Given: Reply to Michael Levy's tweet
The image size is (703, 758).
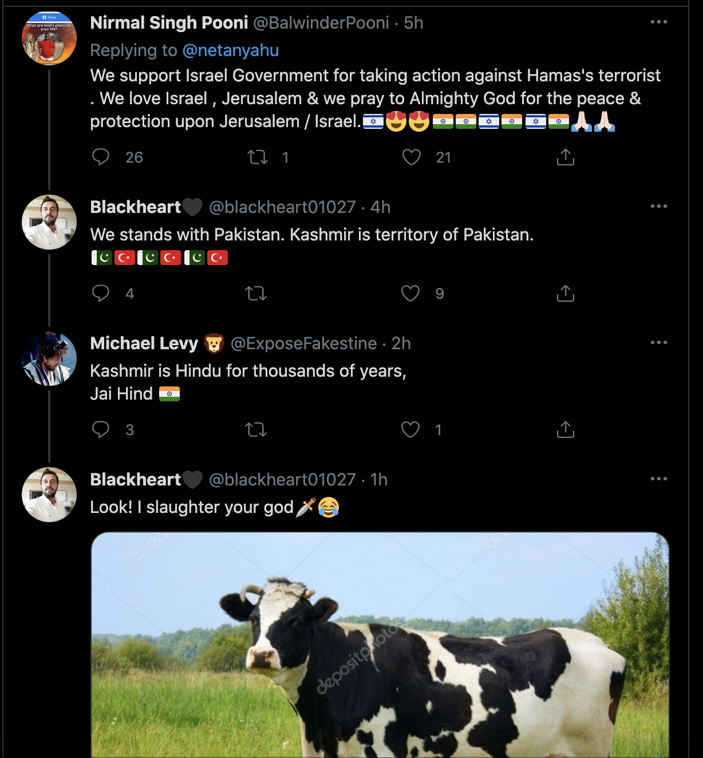Looking at the screenshot, I should click(x=101, y=429).
